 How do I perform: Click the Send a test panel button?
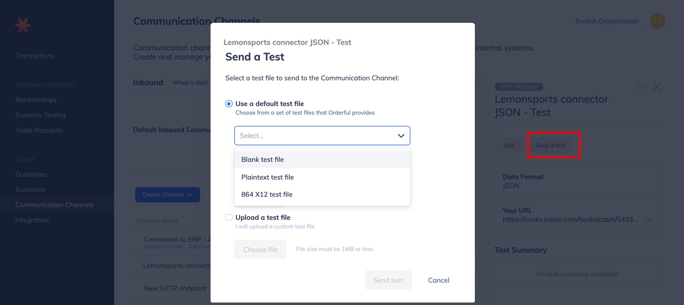[x=550, y=145]
